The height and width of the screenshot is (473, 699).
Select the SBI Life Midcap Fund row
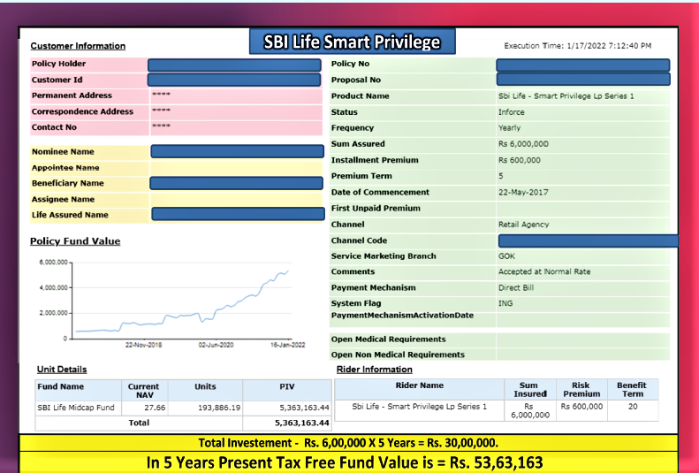[x=76, y=408]
